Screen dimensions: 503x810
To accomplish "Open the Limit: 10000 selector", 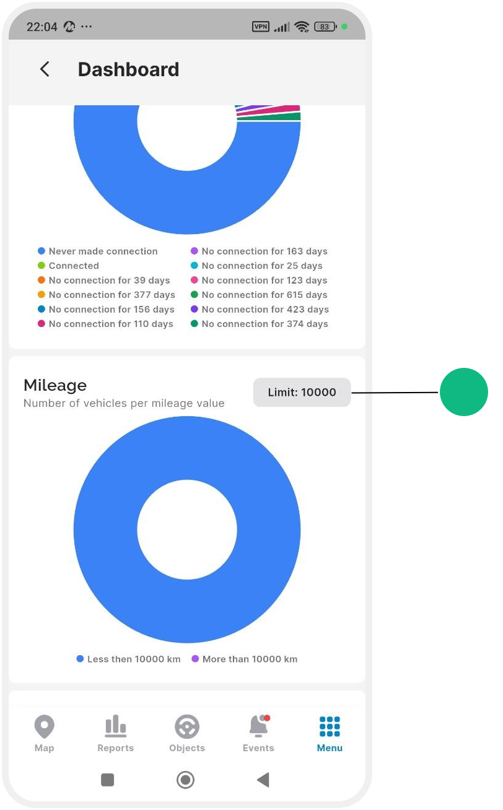I will (302, 392).
